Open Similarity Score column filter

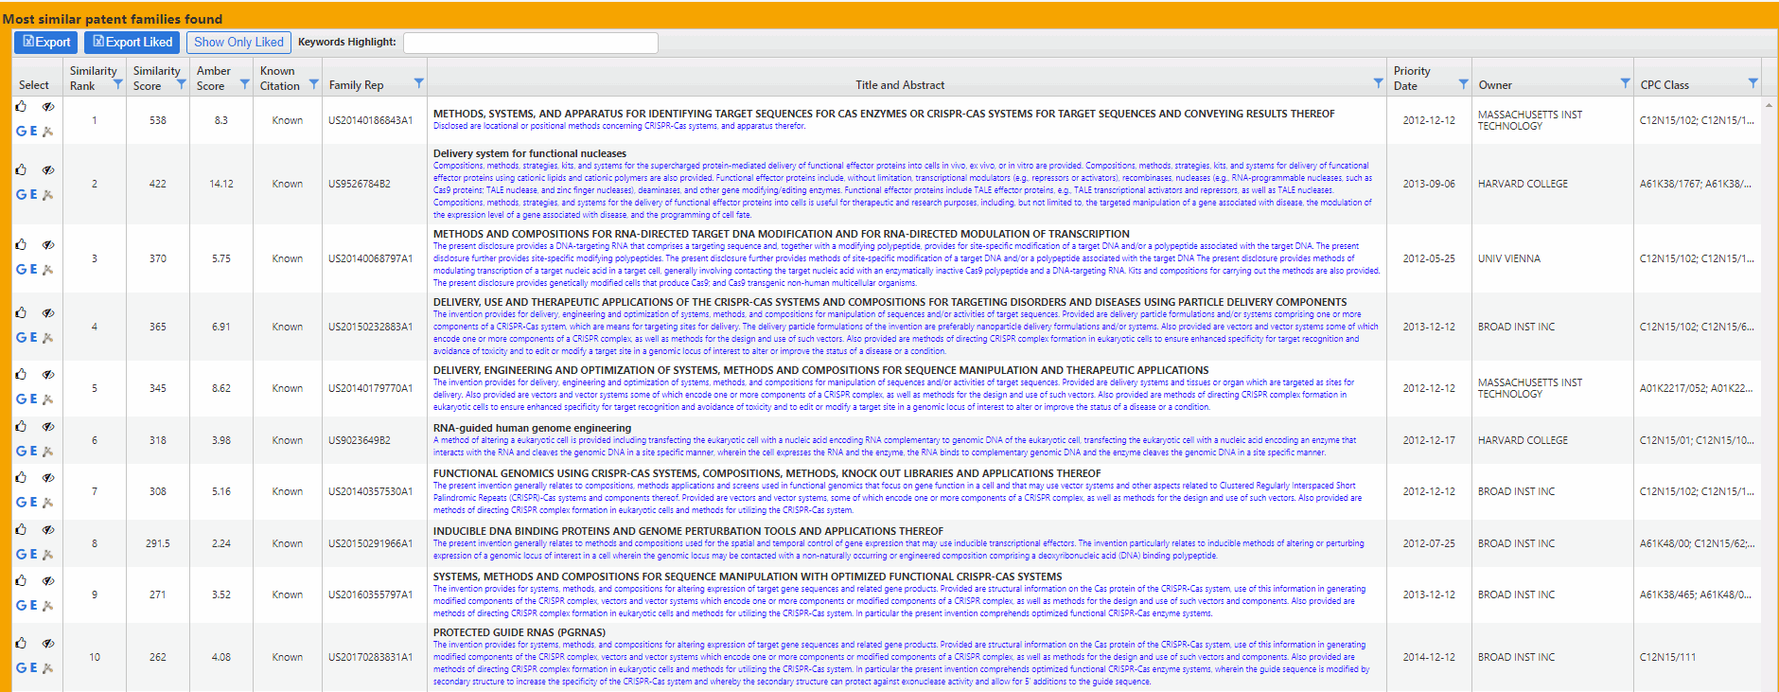(x=181, y=84)
